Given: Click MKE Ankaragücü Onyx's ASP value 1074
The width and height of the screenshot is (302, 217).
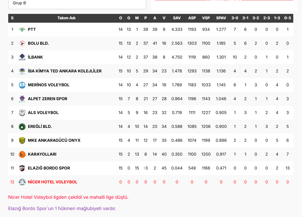Looking at the screenshot, I should (192, 140).
